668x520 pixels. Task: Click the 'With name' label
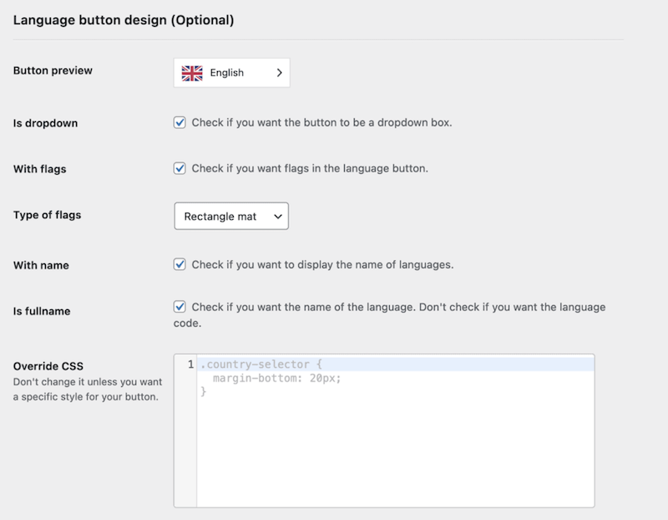click(41, 265)
